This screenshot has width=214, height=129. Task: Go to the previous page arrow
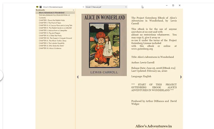point(78,77)
